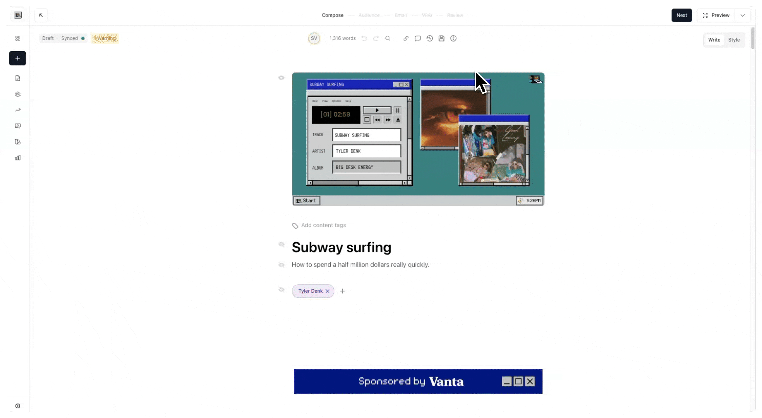Click the subtitle about half million dollars
The image size is (762, 418).
[x=360, y=265]
